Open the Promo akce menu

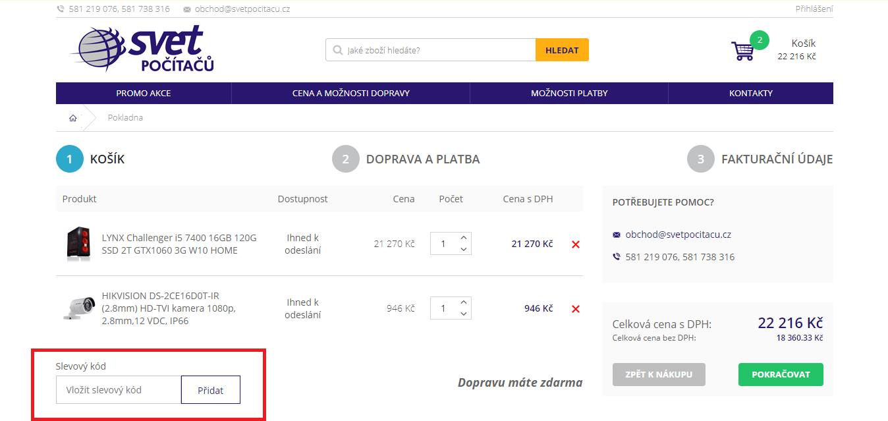coord(144,94)
